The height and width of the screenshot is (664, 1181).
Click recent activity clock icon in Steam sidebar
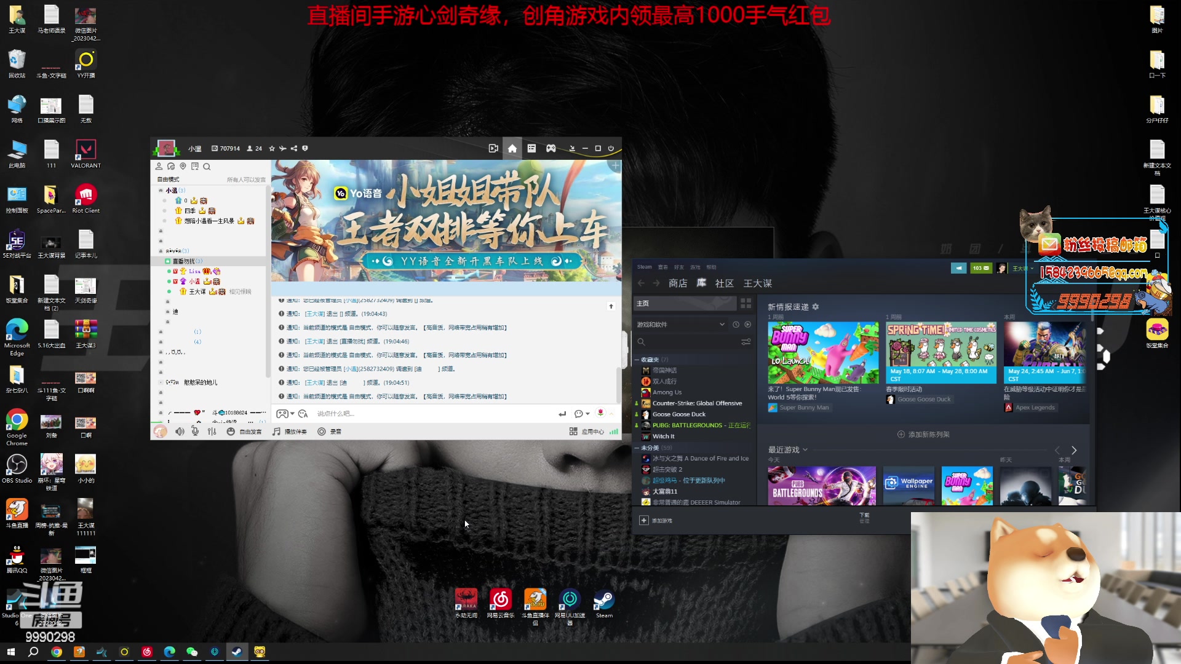(736, 325)
